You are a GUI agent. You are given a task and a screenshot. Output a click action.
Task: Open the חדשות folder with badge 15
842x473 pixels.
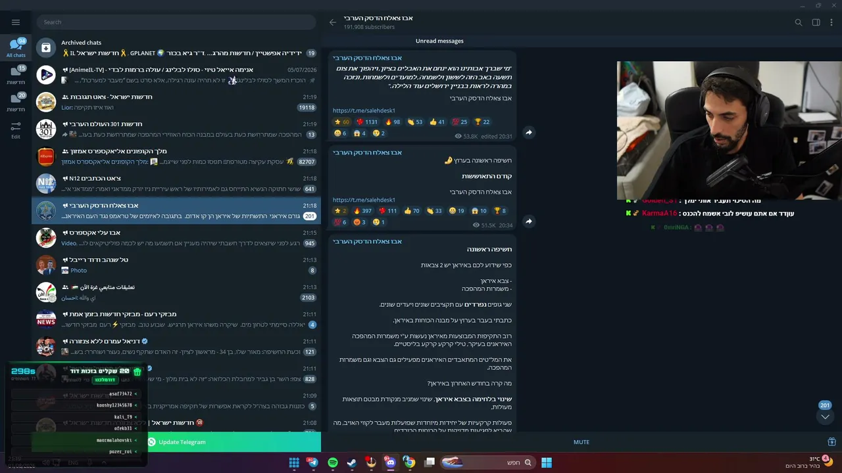[16, 75]
